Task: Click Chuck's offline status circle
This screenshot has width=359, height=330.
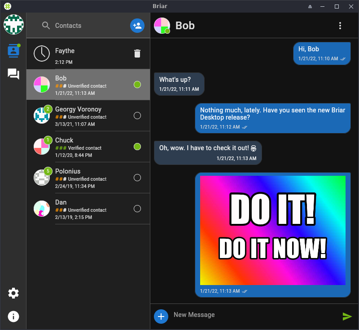Action: point(137,146)
